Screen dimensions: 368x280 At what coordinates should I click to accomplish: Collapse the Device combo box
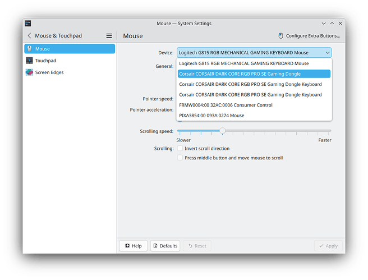pos(254,53)
